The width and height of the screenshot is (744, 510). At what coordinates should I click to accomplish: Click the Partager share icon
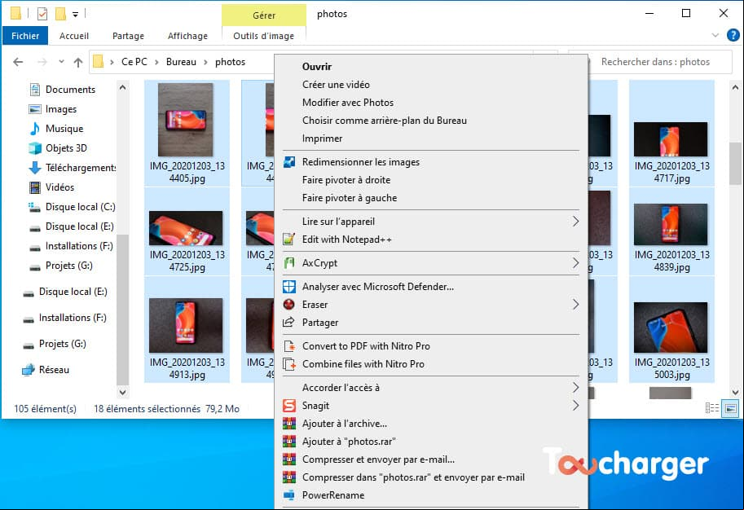(x=289, y=323)
